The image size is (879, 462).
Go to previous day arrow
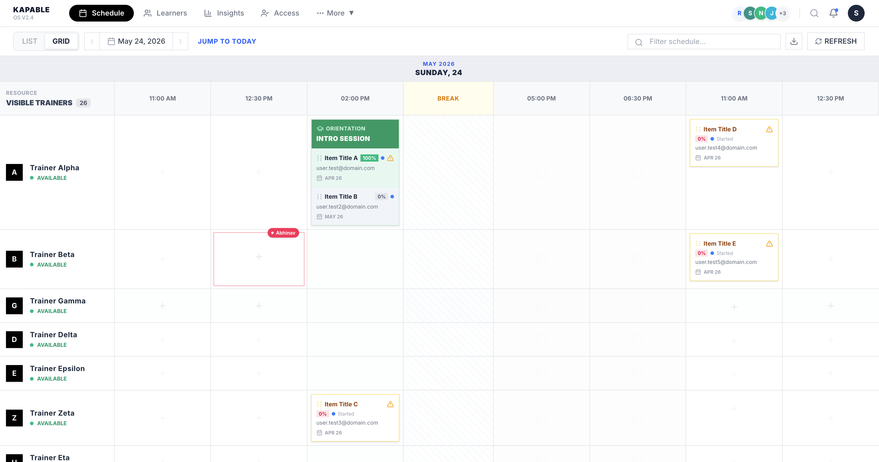92,41
